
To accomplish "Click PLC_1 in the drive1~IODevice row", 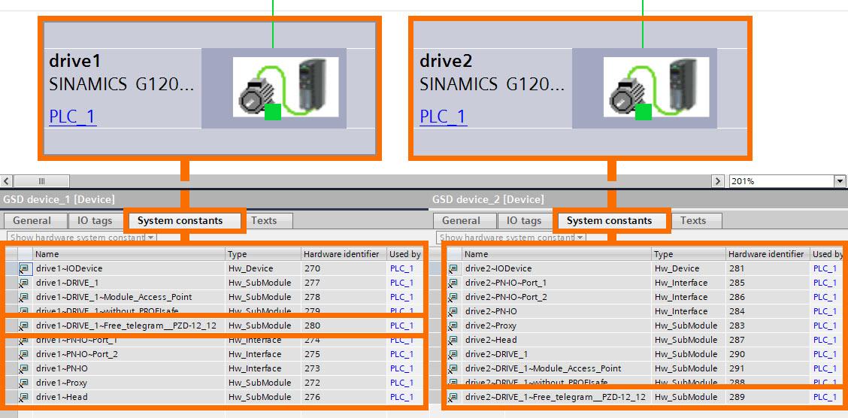I will coord(402,268).
